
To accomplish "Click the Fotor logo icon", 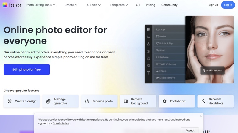I will point(5,5).
